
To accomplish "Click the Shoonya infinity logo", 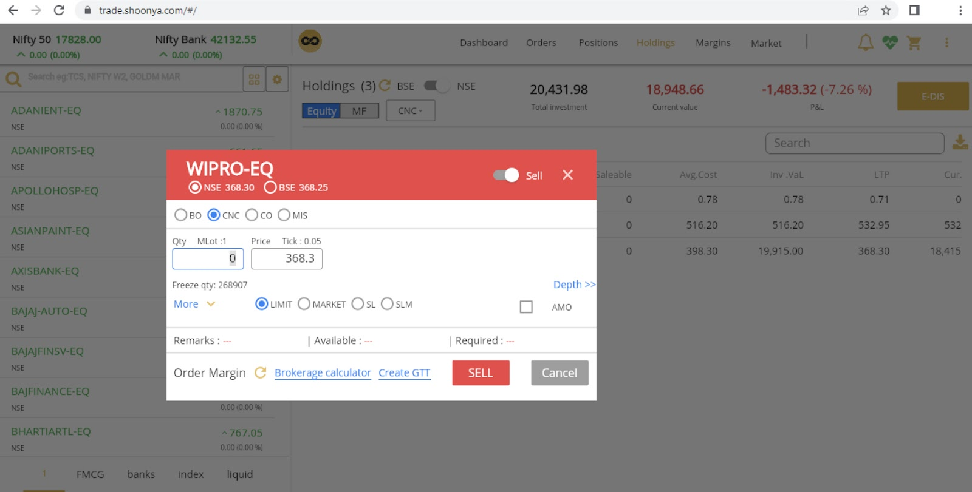I will [x=310, y=41].
